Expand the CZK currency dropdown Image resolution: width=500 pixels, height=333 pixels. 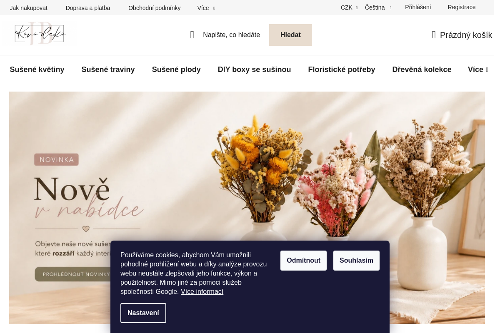pyautogui.click(x=349, y=7)
